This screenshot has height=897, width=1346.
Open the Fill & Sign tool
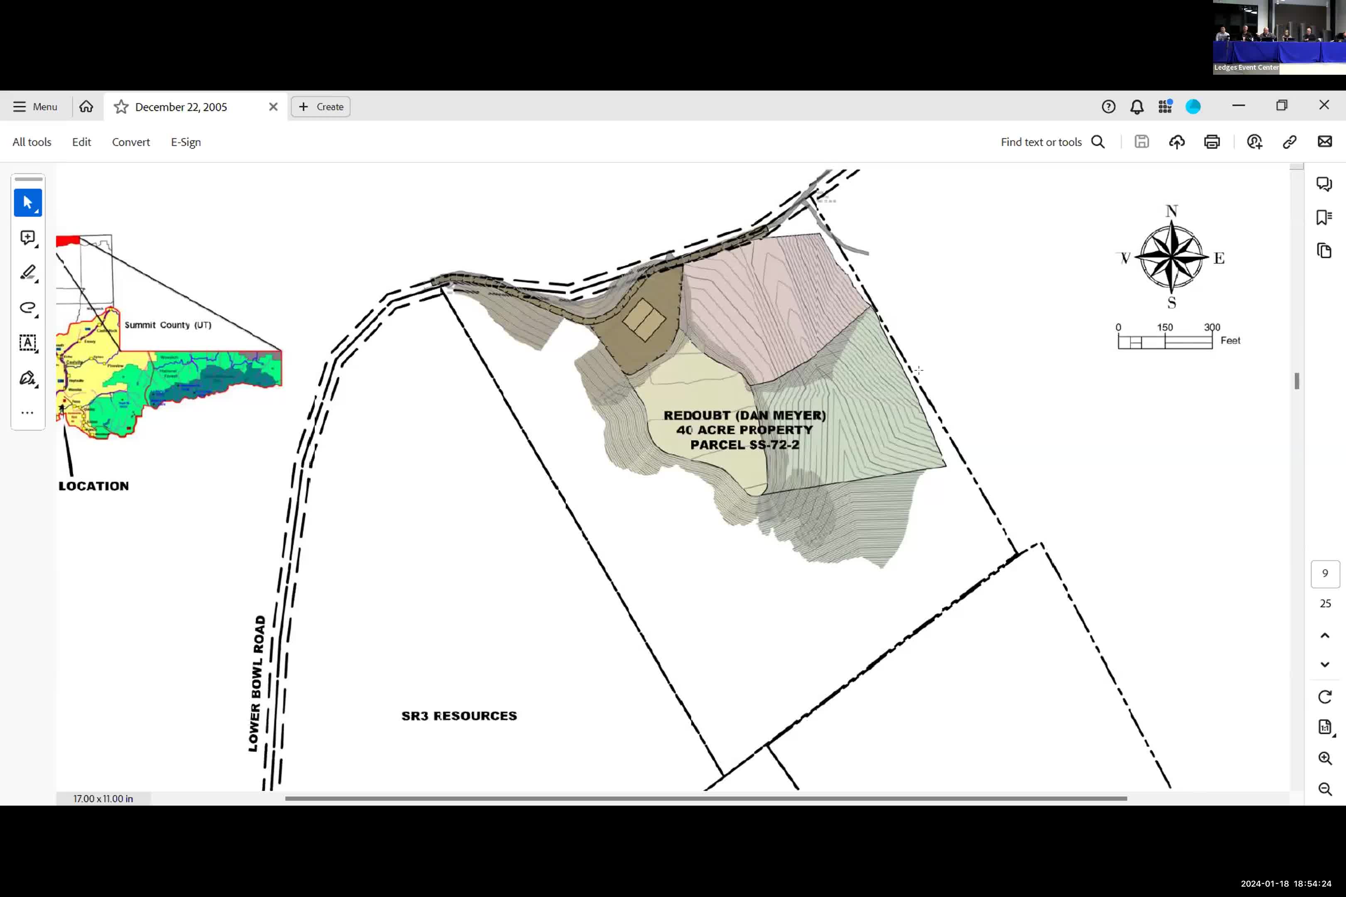click(x=27, y=378)
